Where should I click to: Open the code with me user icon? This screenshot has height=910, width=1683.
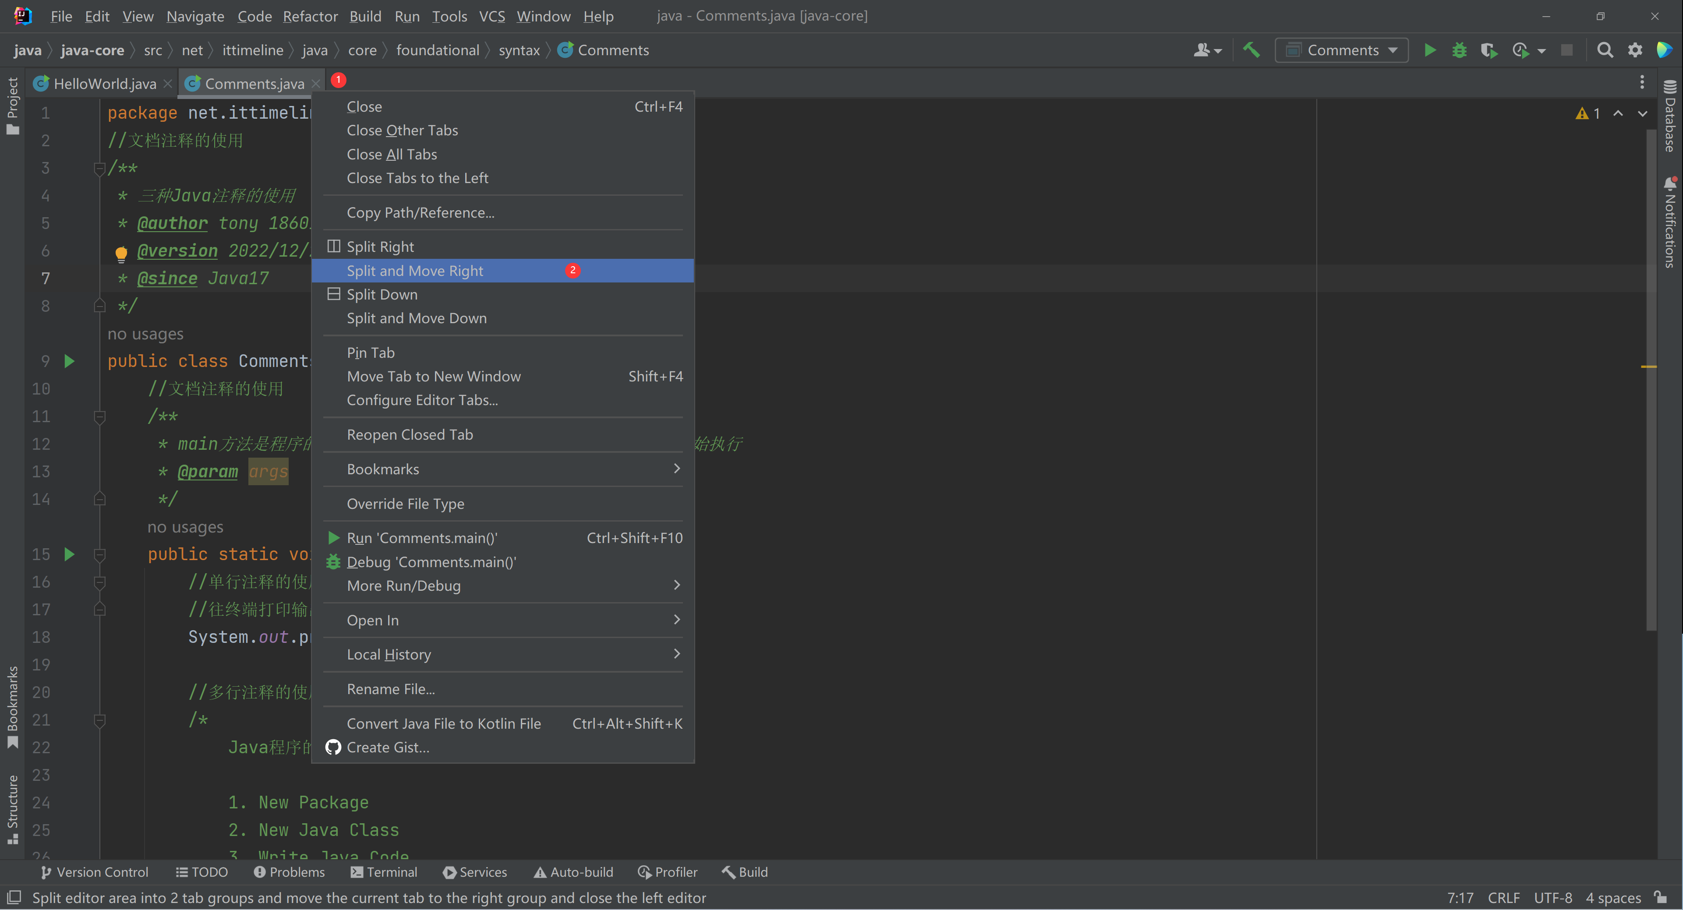point(1201,50)
